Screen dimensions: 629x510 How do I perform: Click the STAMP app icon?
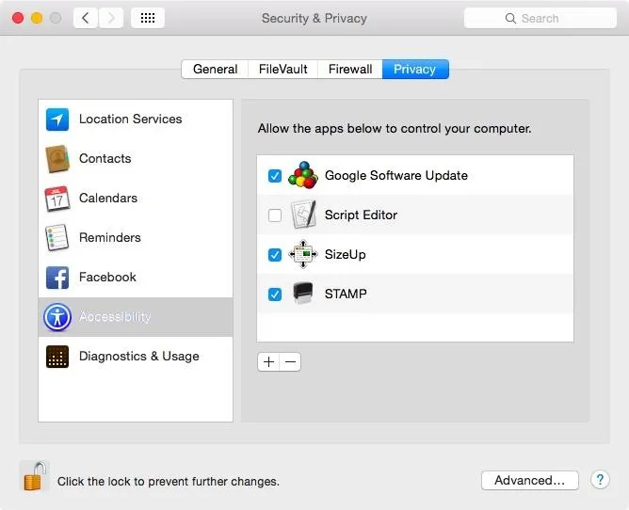303,293
